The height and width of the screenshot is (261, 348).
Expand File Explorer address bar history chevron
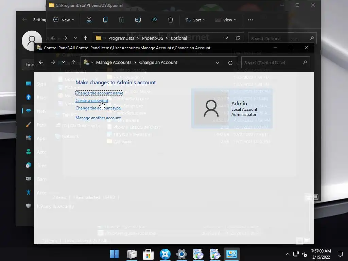(x=226, y=38)
